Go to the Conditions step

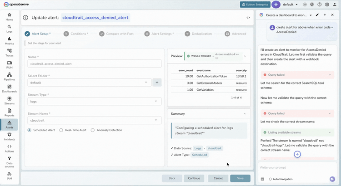coord(76,34)
